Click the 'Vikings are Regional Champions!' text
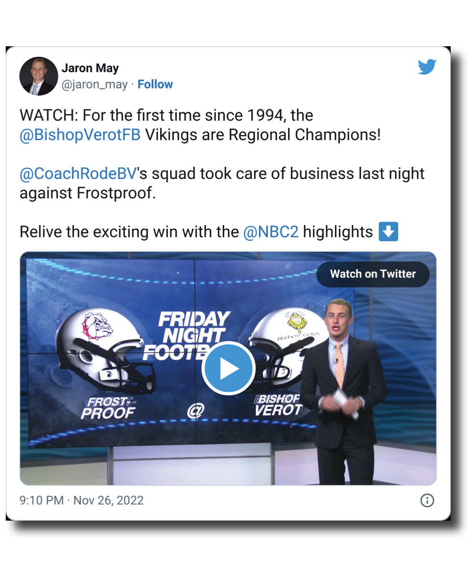The height and width of the screenshot is (585, 475). [263, 135]
